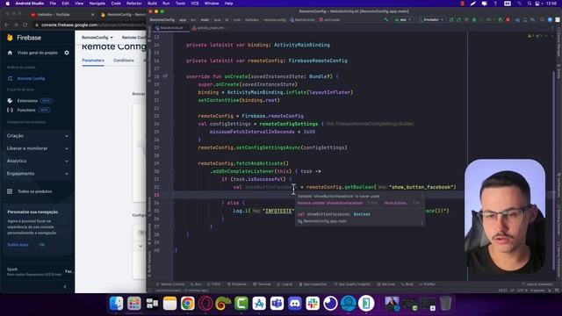Switch to the Parameters tab
This screenshot has width=562, height=316.
coord(93,61)
